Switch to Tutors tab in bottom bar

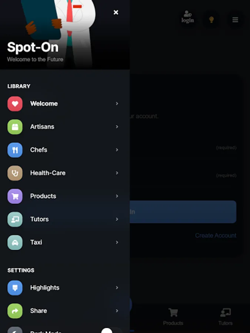coord(226,317)
